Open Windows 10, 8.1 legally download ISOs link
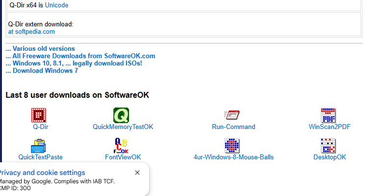This screenshot has width=388, height=196. pyautogui.click(x=74, y=64)
